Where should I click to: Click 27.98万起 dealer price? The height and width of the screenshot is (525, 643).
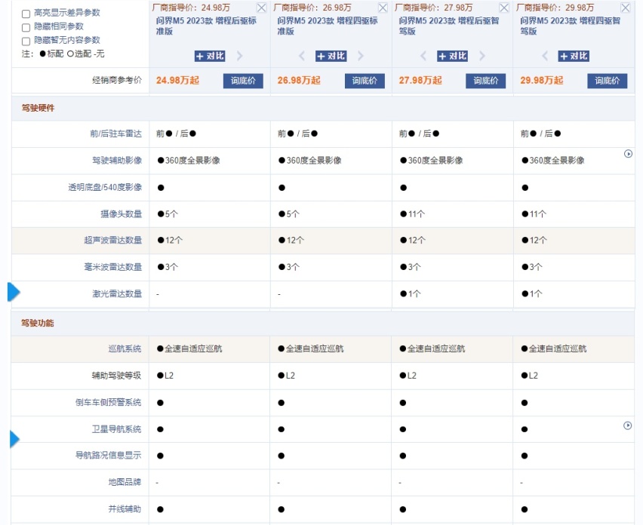[420, 80]
